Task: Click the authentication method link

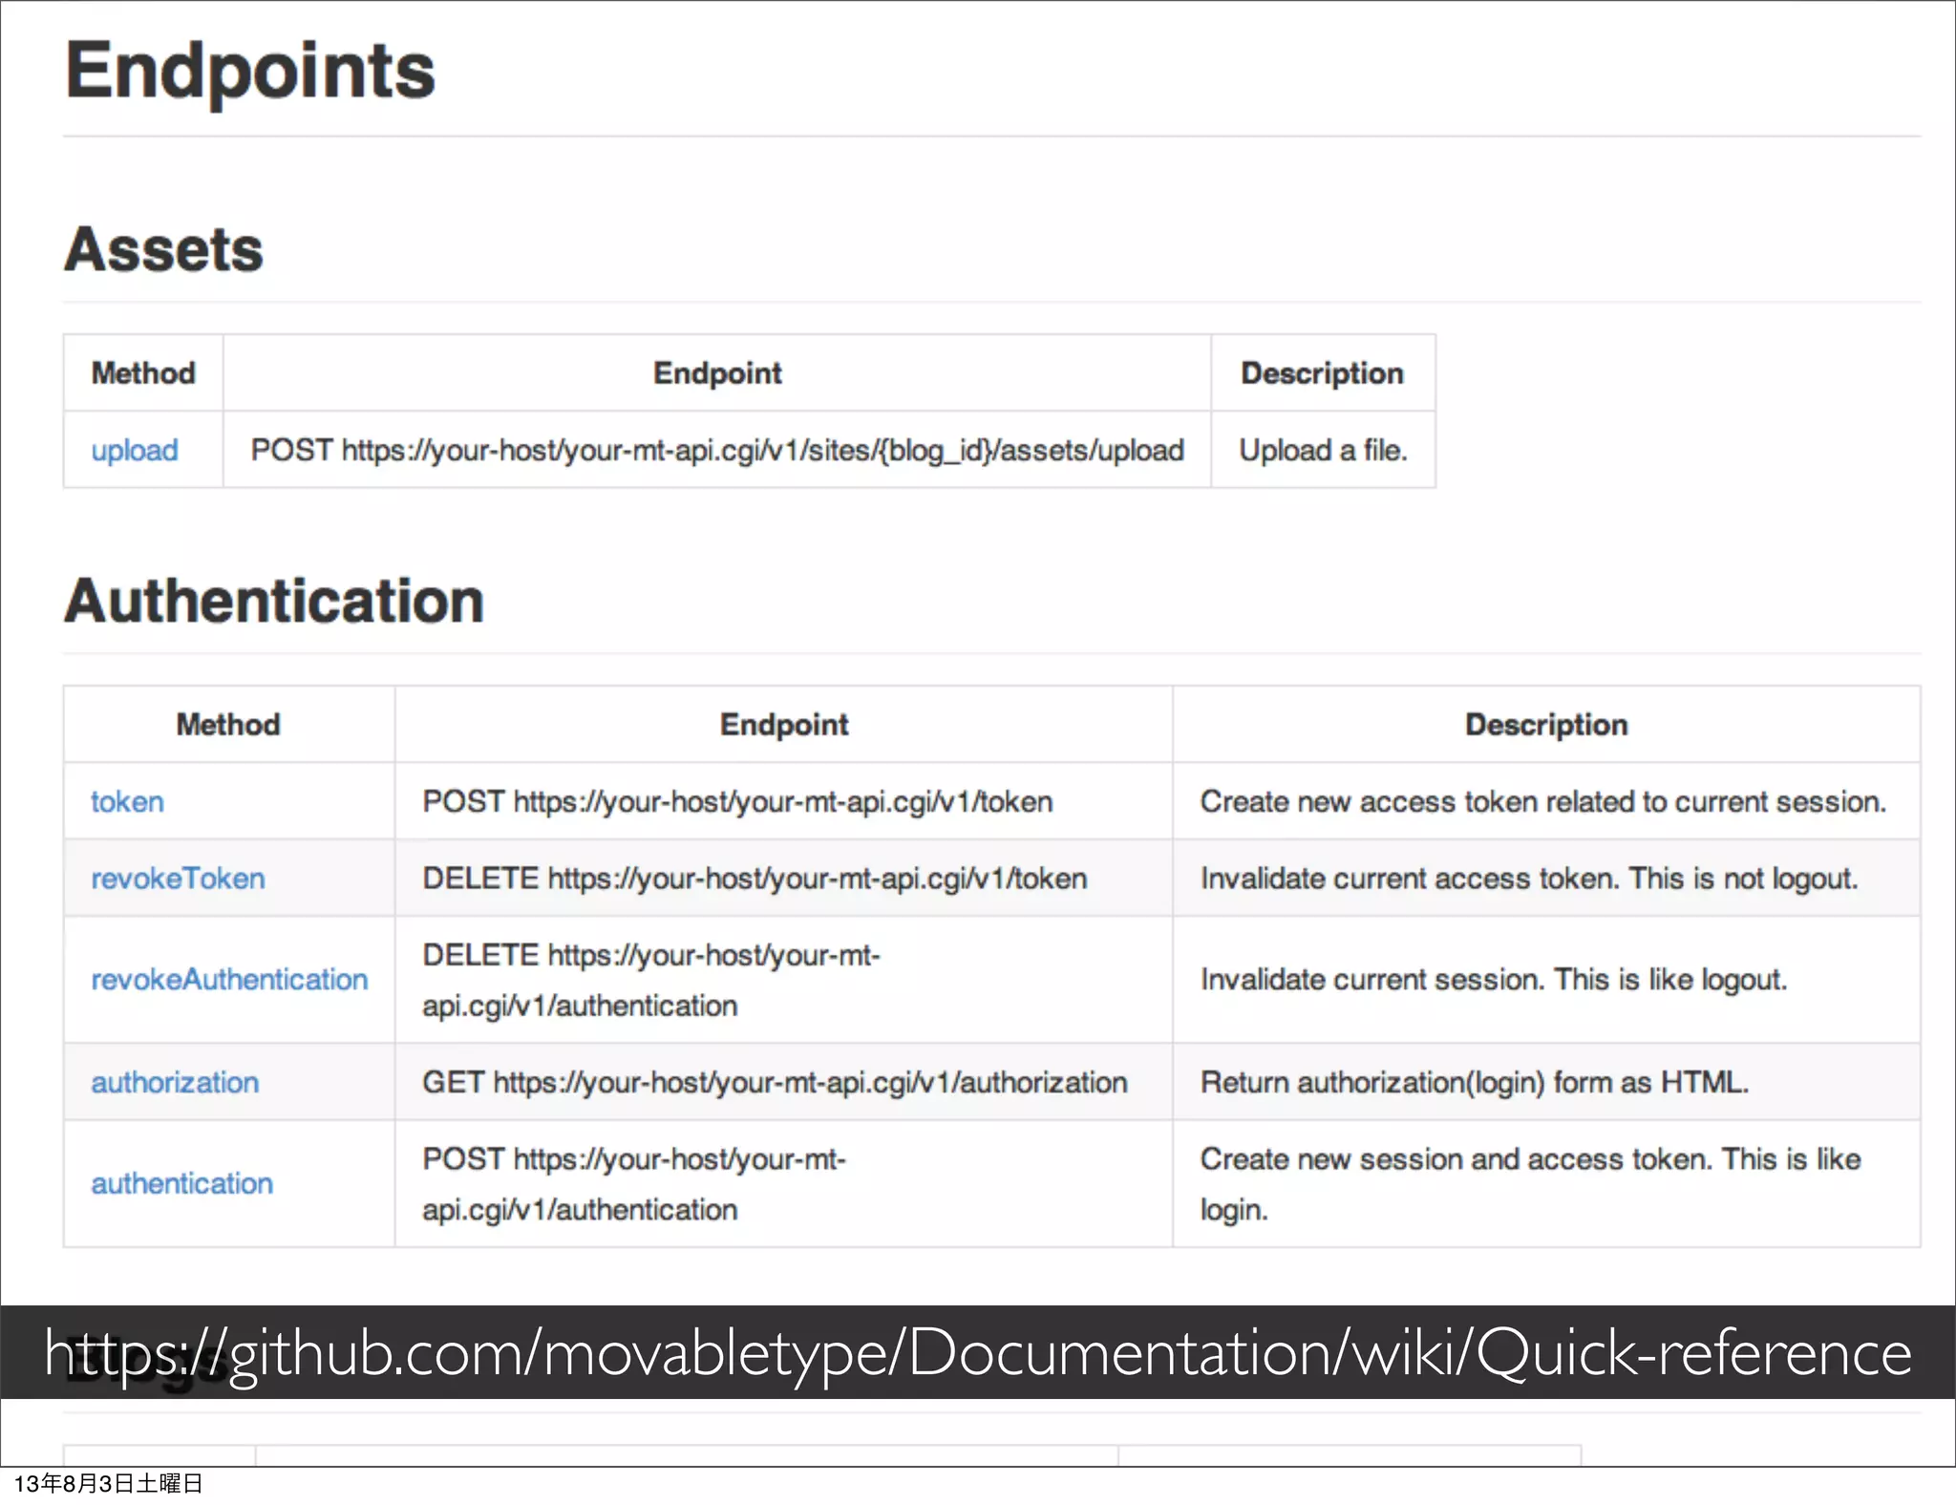Action: (x=181, y=1183)
